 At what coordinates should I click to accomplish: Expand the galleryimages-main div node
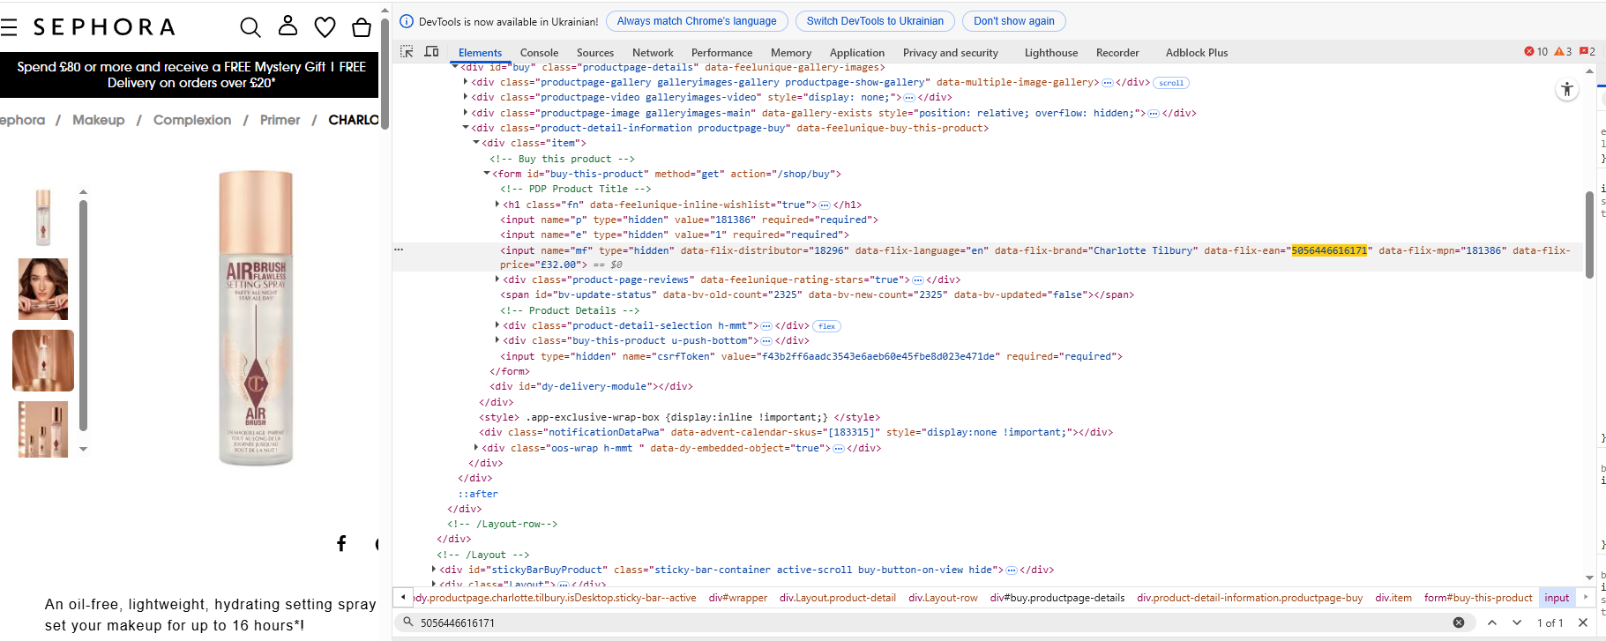[x=466, y=113]
